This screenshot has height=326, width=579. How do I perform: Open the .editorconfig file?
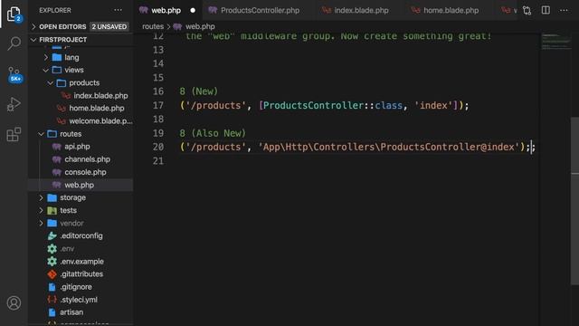click(81, 235)
